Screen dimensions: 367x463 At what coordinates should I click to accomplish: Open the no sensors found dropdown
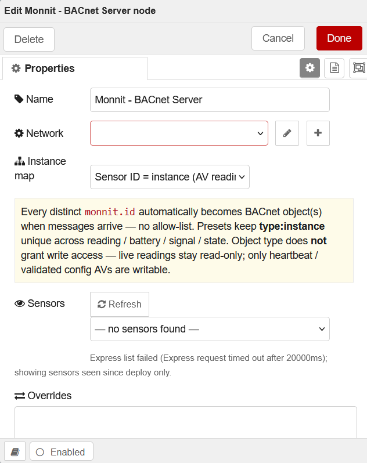click(x=210, y=329)
